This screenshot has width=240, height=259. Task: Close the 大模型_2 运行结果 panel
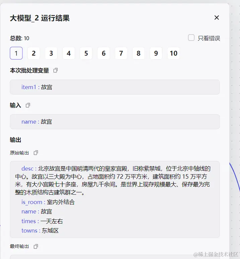point(217,17)
